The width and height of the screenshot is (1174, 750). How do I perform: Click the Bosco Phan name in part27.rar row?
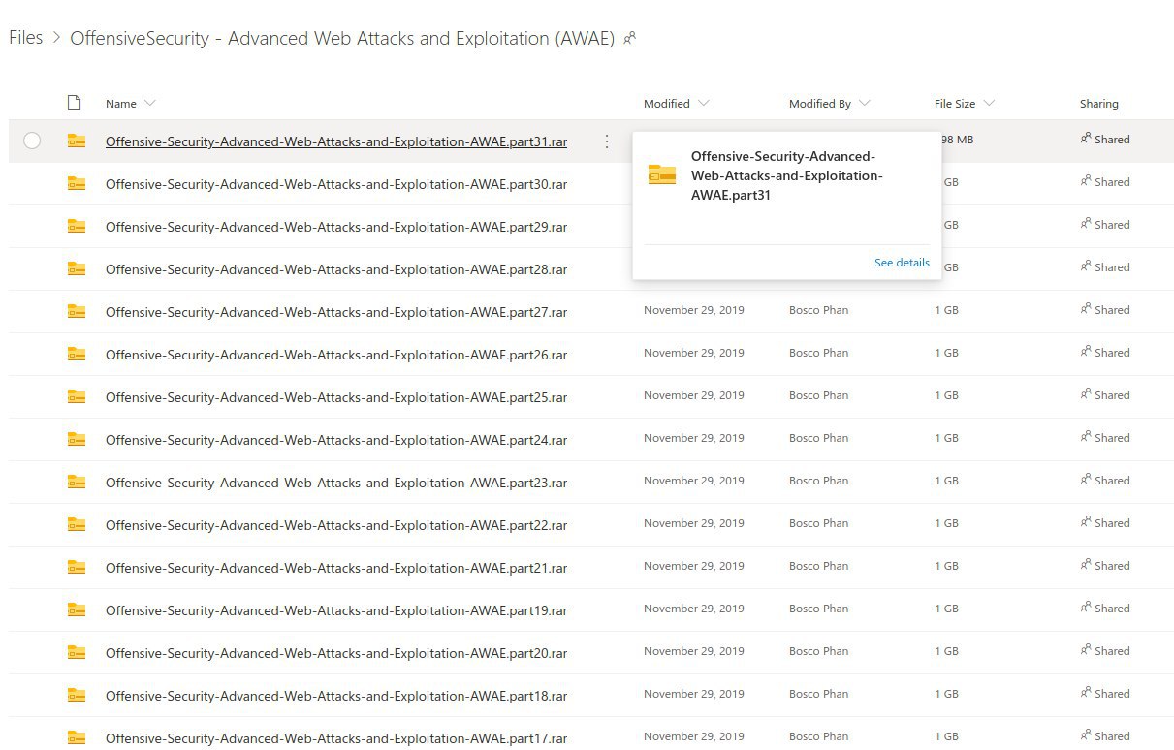coord(818,310)
